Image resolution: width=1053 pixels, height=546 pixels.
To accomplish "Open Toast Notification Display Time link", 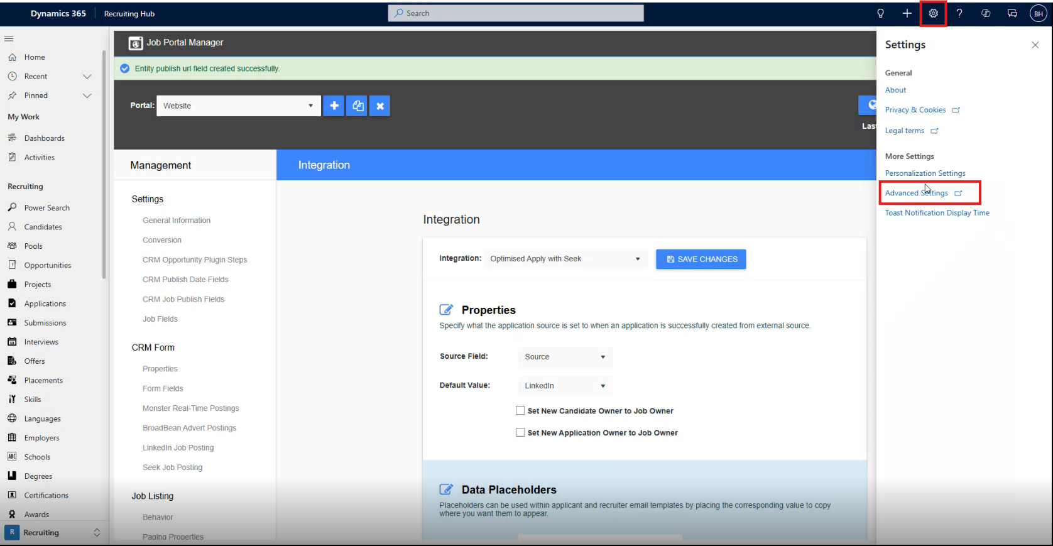I will (x=937, y=213).
